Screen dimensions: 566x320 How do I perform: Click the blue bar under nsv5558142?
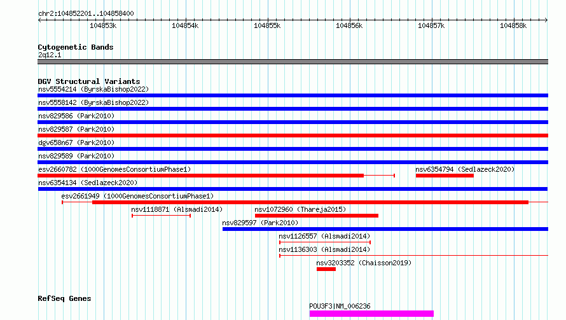293,109
